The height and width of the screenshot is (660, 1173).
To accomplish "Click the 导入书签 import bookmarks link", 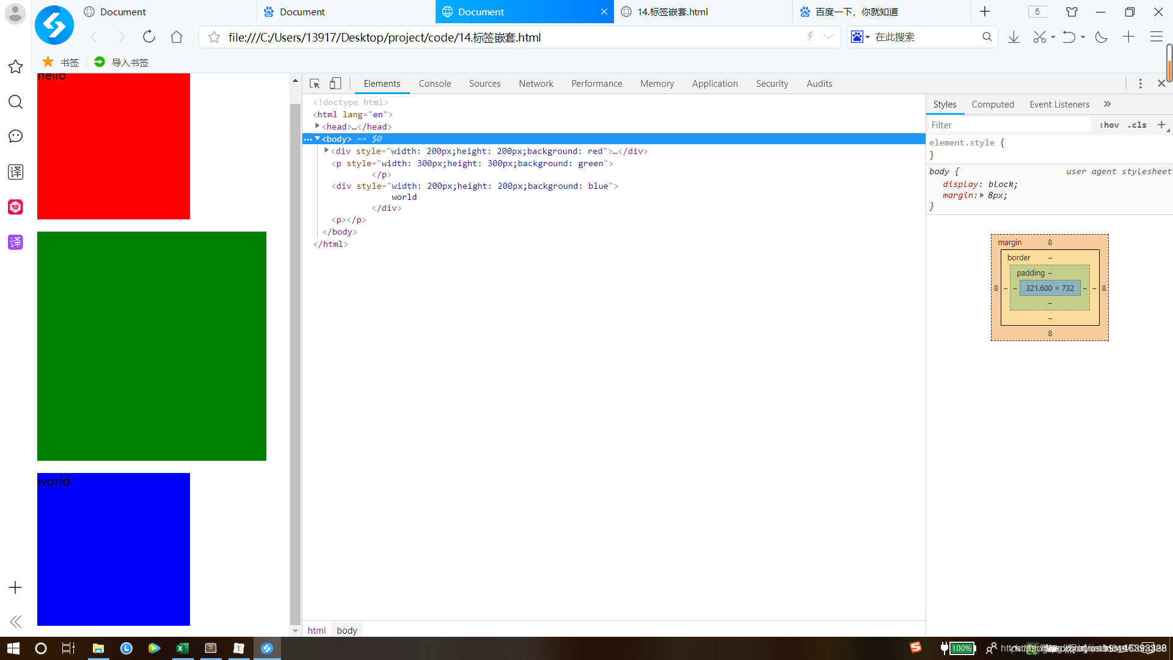I will [x=130, y=62].
